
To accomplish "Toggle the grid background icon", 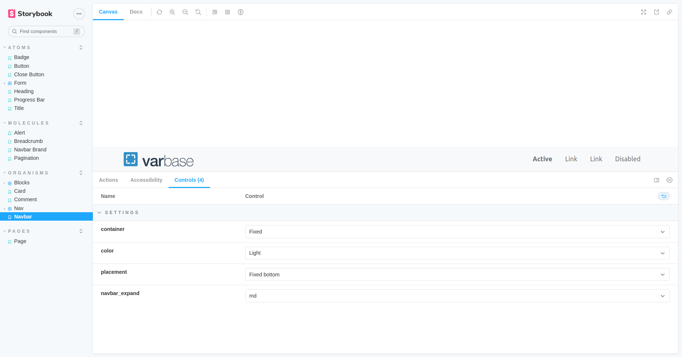I will click(228, 12).
